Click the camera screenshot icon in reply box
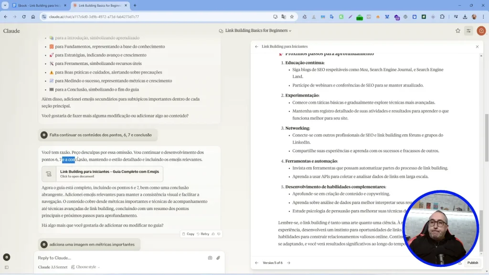 pos(210,258)
